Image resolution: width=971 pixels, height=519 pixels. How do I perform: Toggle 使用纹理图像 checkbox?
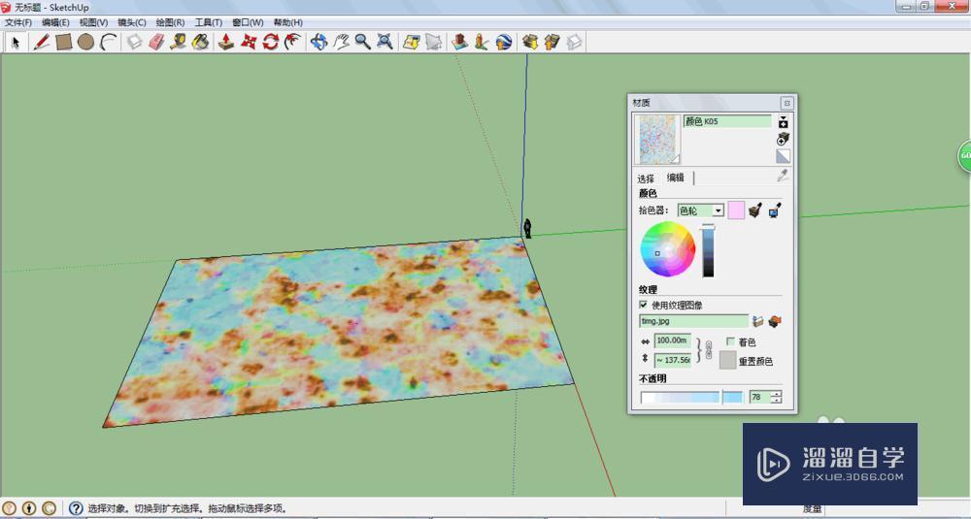(x=643, y=305)
